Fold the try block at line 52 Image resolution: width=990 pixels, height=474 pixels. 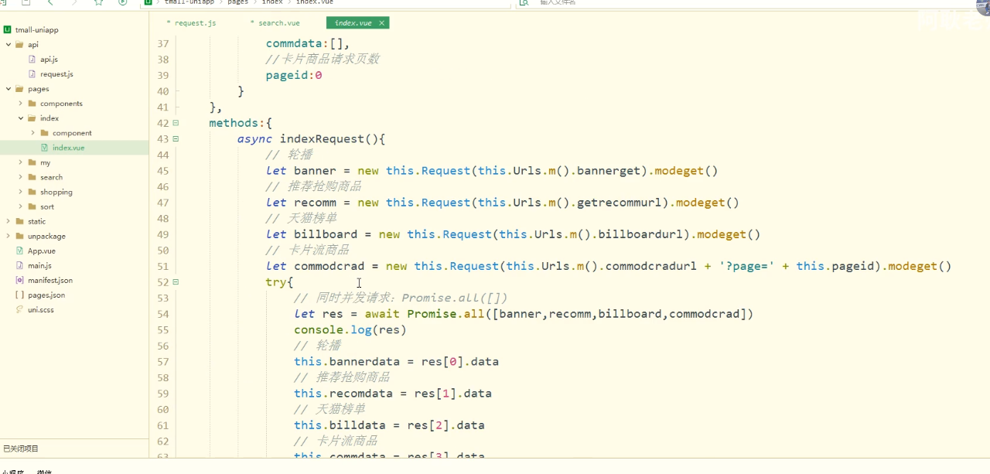tap(176, 282)
